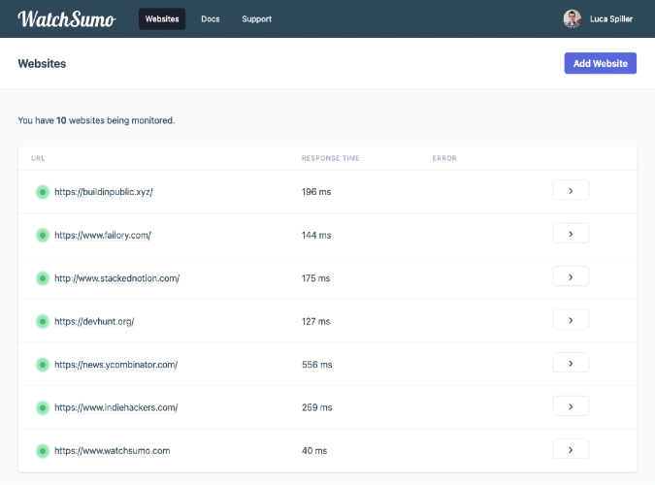
Task: Expand details chevron for watchsumo.com row
Action: [571, 449]
